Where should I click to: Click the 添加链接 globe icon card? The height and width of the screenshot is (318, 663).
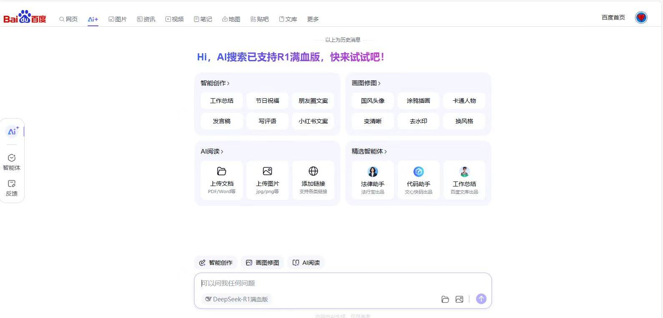313,180
